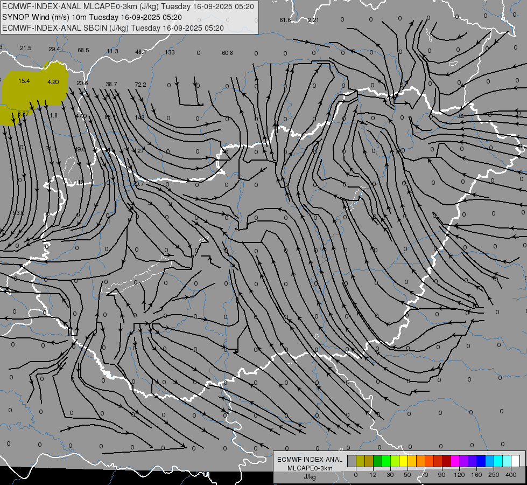This screenshot has height=485, width=527.
Task: Click the map value '60.8'
Action: click(228, 53)
